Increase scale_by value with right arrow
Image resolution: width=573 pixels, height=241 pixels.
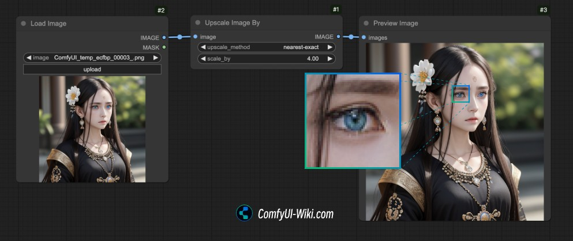coord(330,59)
